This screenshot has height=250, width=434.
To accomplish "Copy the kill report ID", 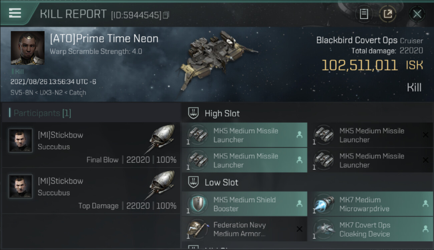I will pos(166,15).
